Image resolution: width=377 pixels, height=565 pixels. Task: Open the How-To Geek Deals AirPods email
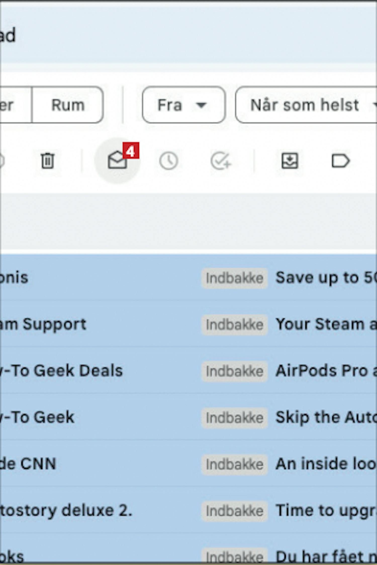189,371
